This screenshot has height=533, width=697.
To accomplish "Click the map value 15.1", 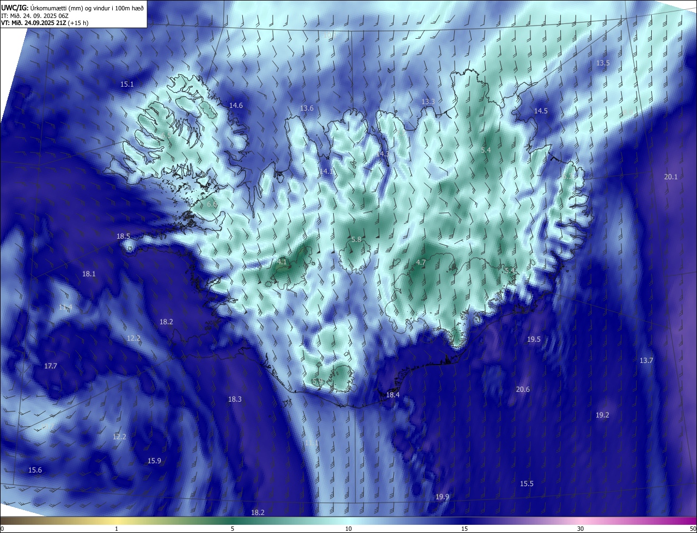I will [x=127, y=84].
